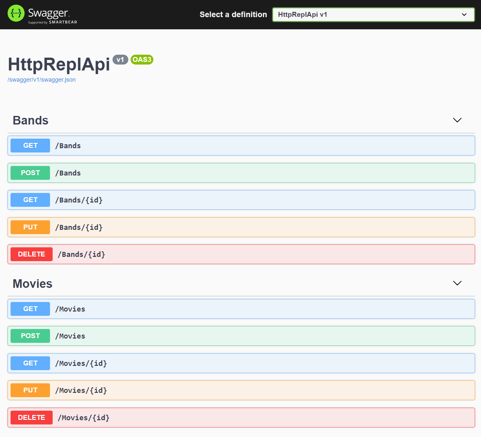
Task: Open the Select a definition dropdown
Action: tap(373, 14)
